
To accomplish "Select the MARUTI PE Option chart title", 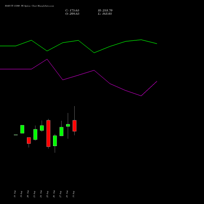I will pos(29,6).
